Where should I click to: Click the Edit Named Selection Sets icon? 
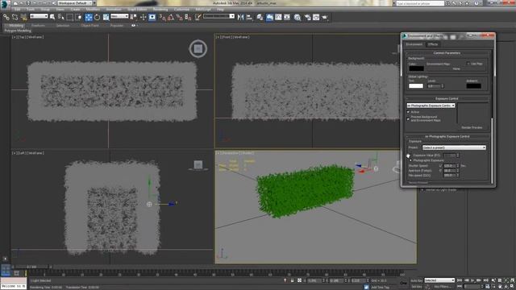point(198,17)
